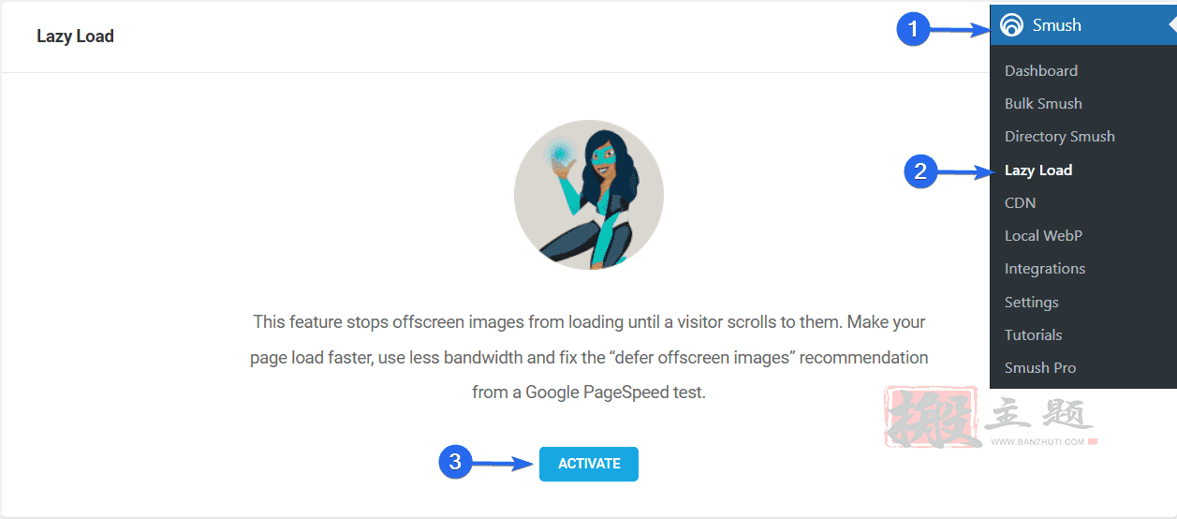Open Directory Smush in sidebar

point(1060,136)
